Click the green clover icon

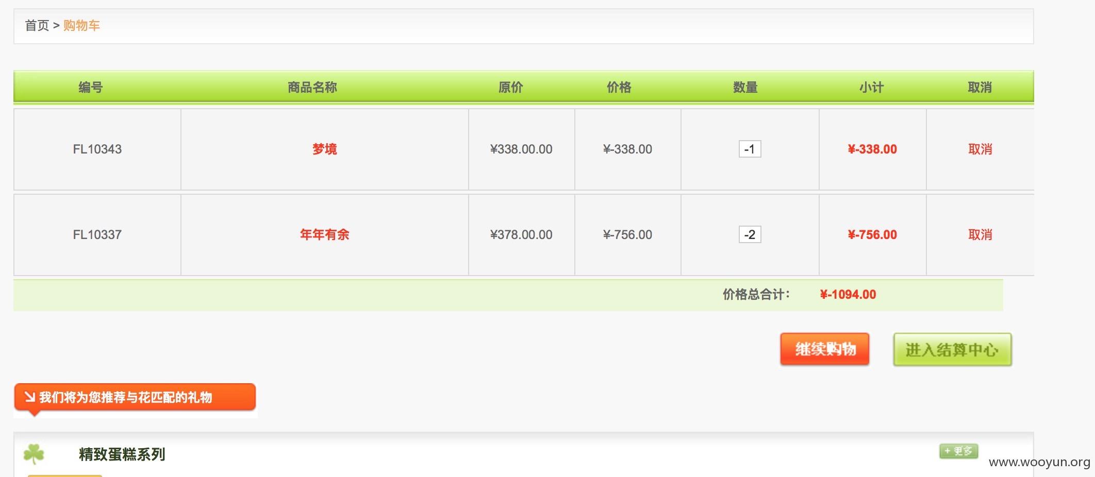tap(34, 454)
